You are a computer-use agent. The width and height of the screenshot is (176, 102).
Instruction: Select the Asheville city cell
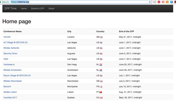pyautogui.click(x=71, y=48)
